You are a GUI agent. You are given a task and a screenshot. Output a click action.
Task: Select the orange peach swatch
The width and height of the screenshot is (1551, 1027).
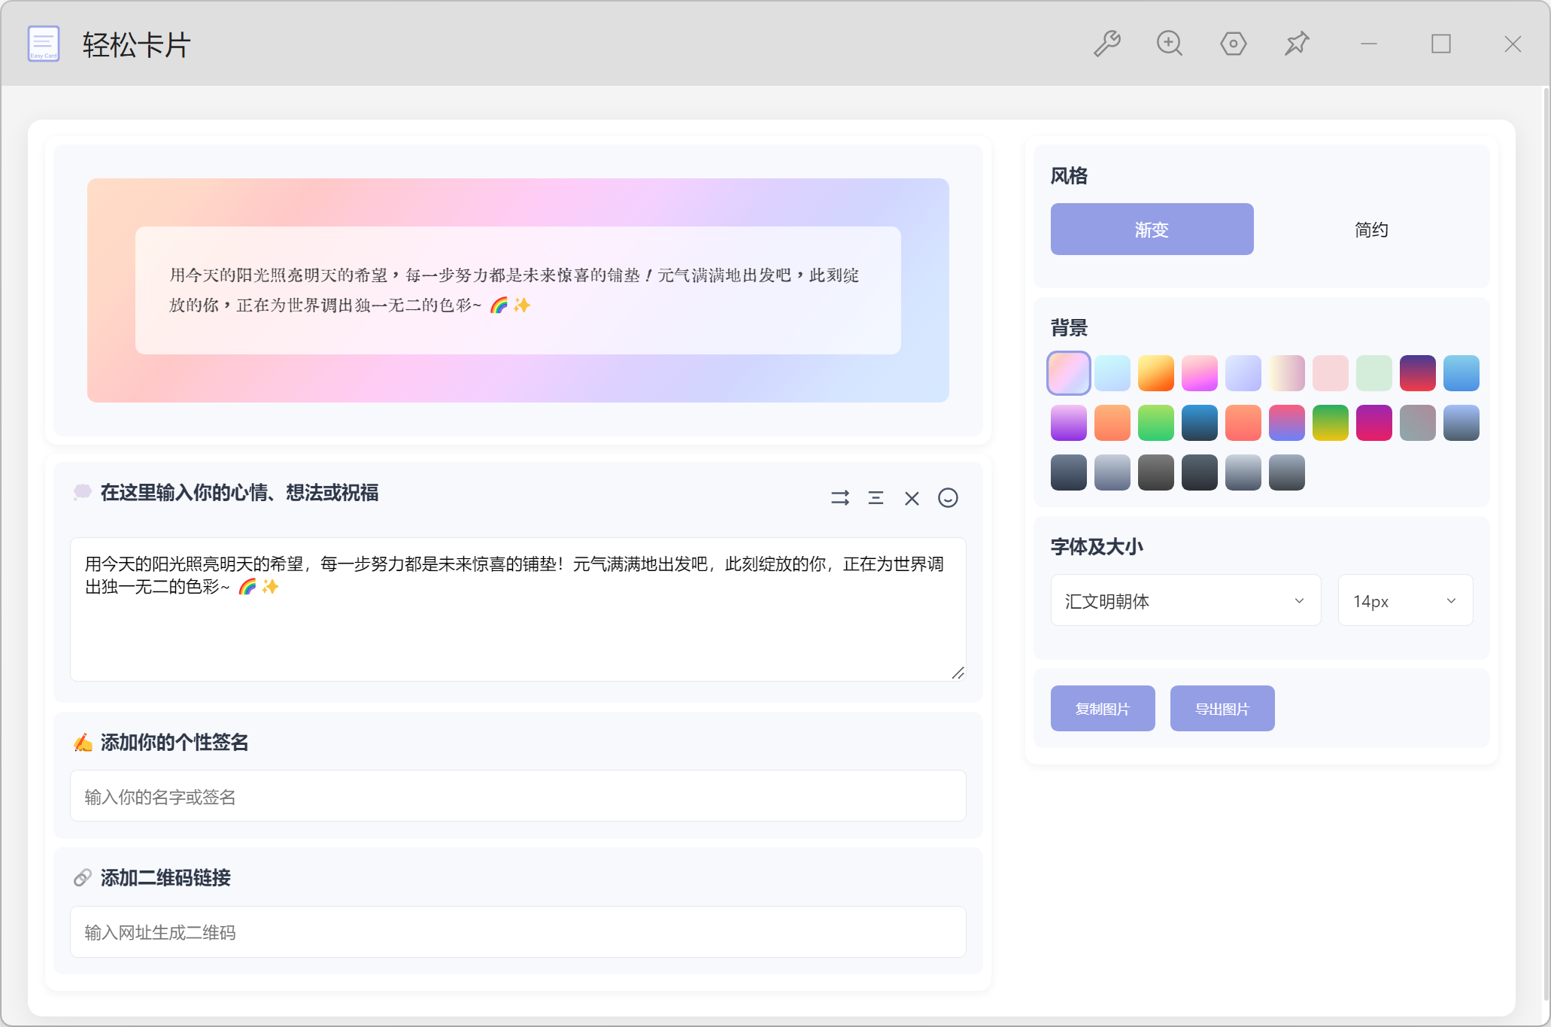point(1112,423)
